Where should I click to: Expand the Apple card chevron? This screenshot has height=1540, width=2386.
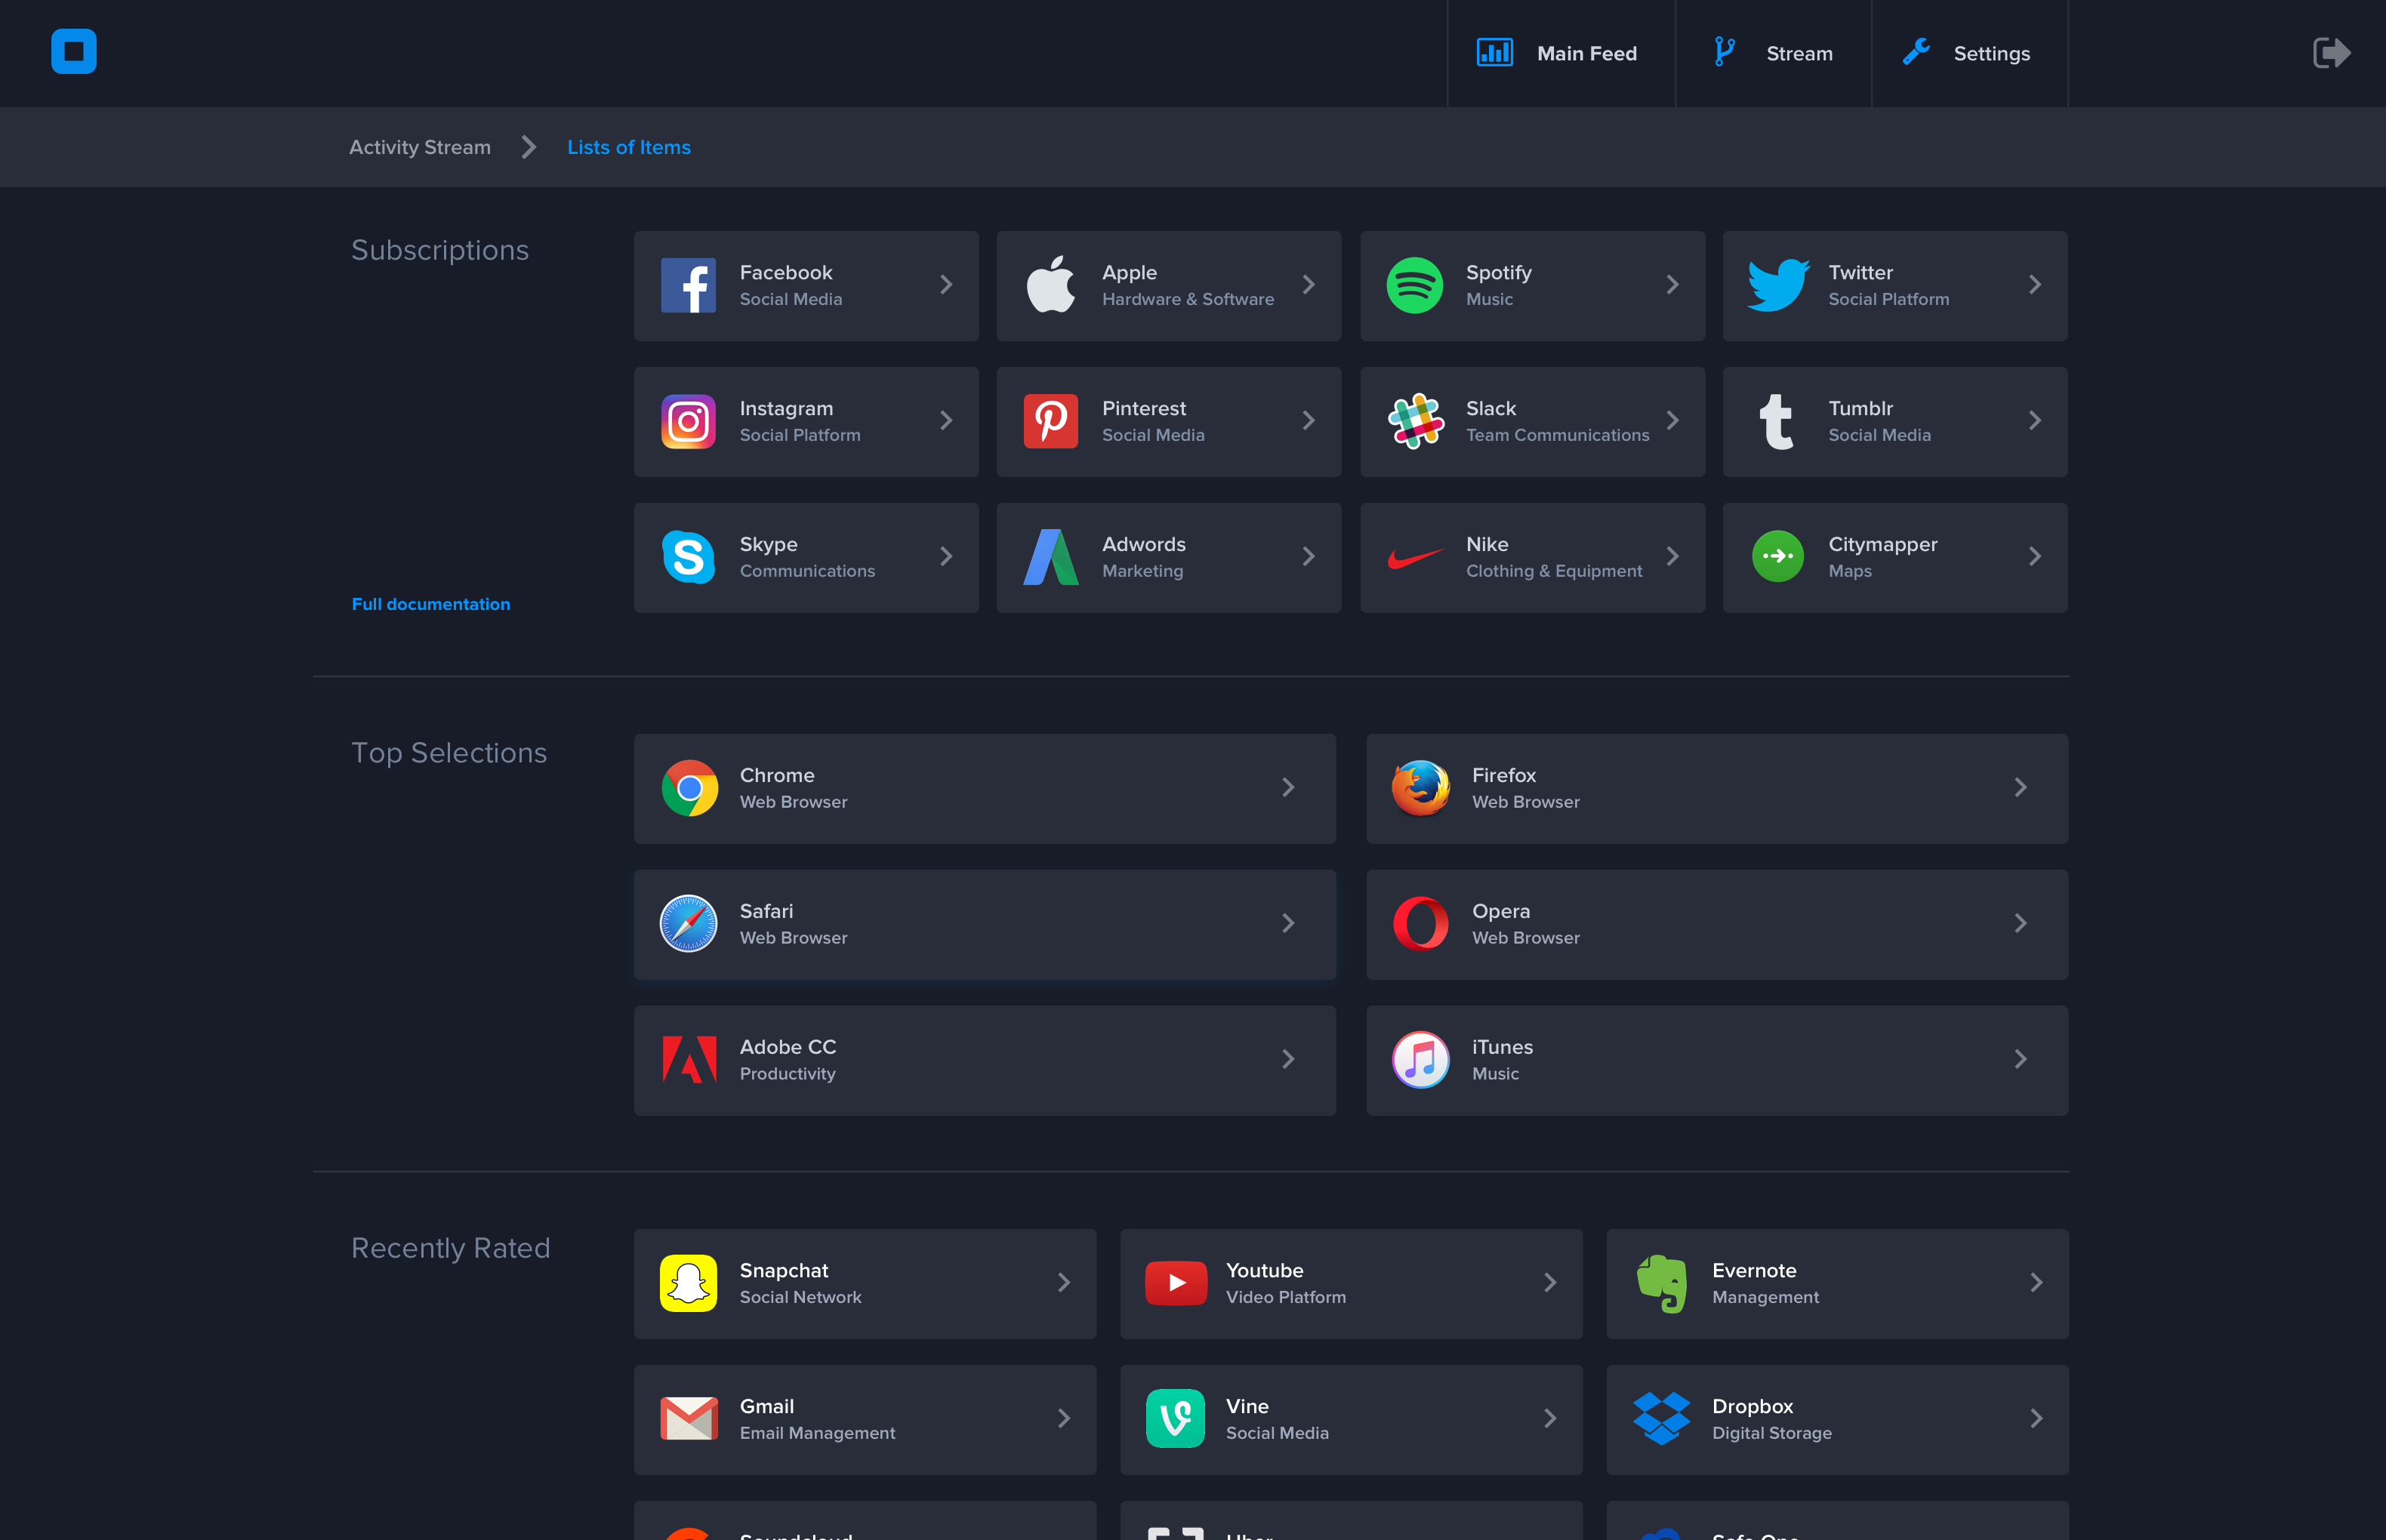[1308, 285]
